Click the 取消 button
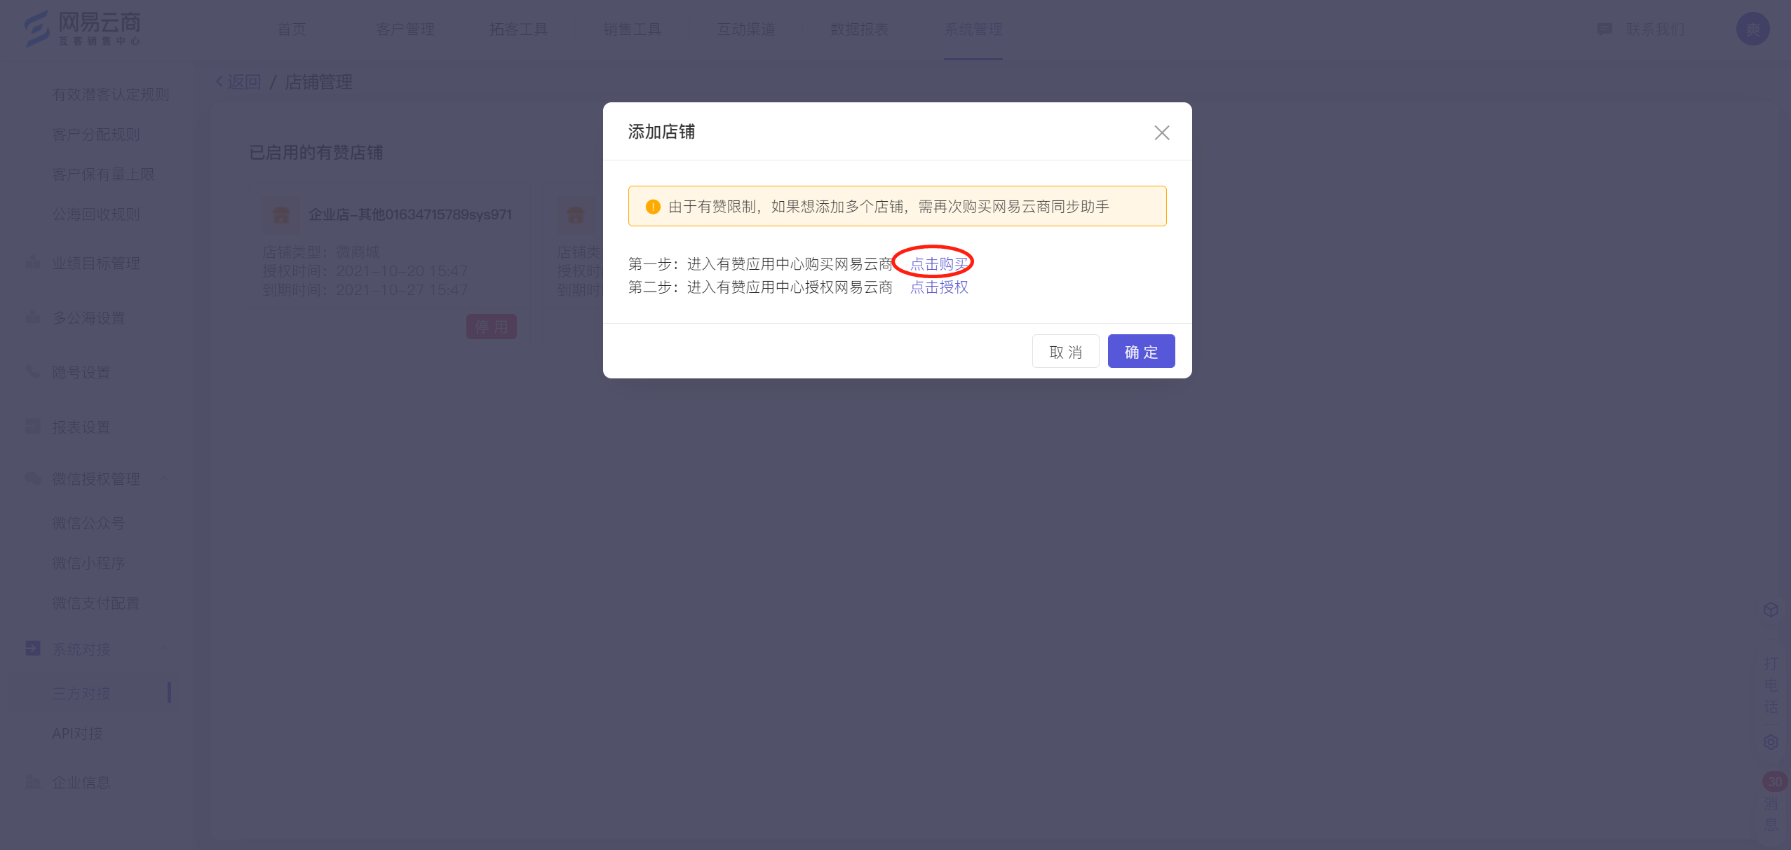 [1065, 351]
